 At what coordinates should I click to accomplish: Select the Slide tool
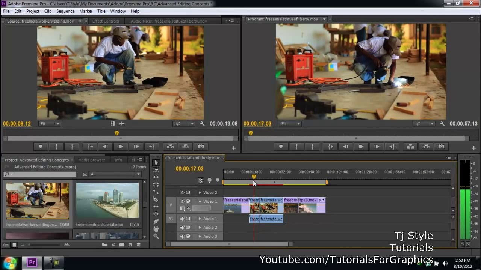156,214
